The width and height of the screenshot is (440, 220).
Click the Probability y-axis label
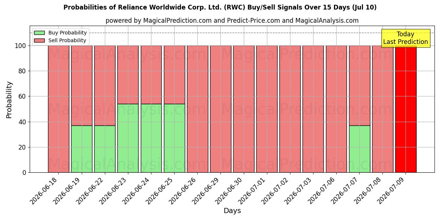[x=9, y=99]
